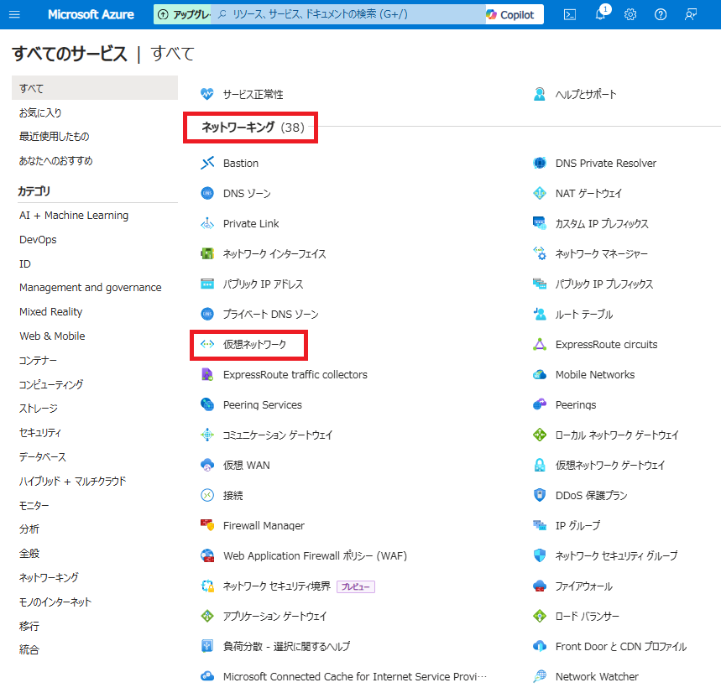Select DevOps category

[x=38, y=239]
